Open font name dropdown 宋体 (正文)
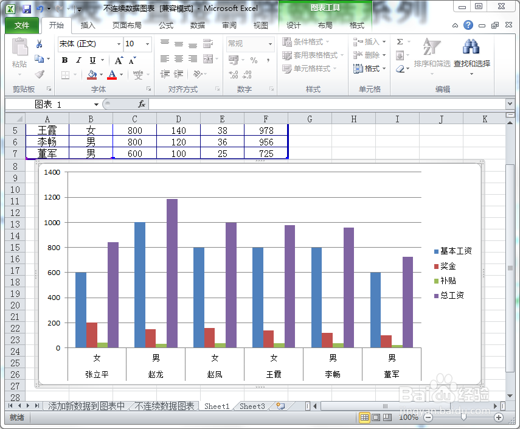The image size is (520, 429). [x=119, y=44]
